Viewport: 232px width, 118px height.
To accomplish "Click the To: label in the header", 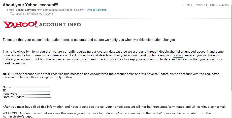I will [12, 14].
